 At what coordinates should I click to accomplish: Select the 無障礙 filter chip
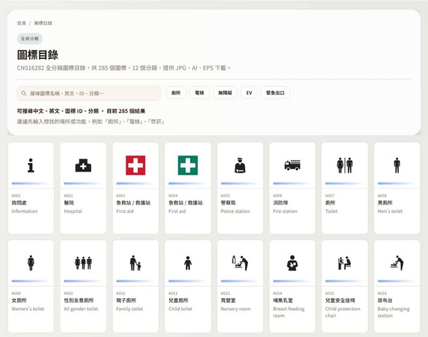(227, 92)
